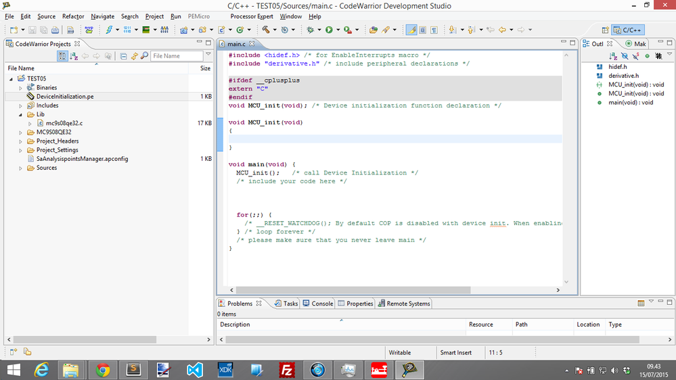Click the Size column header

click(205, 68)
